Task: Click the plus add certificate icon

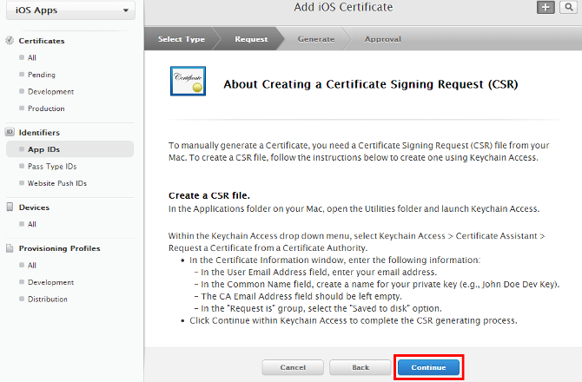Action: point(546,7)
